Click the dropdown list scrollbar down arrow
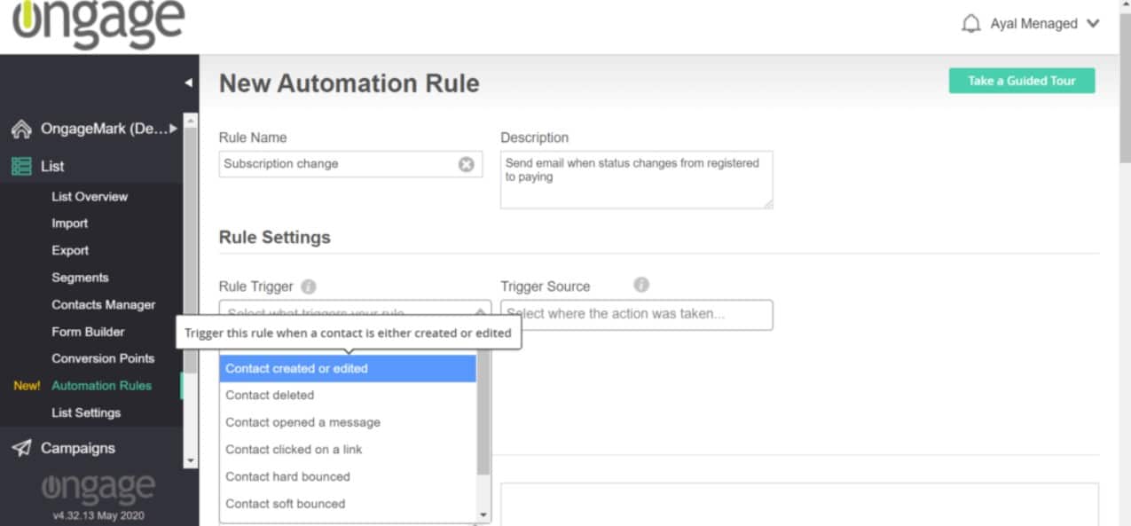The width and height of the screenshot is (1131, 526). (483, 514)
